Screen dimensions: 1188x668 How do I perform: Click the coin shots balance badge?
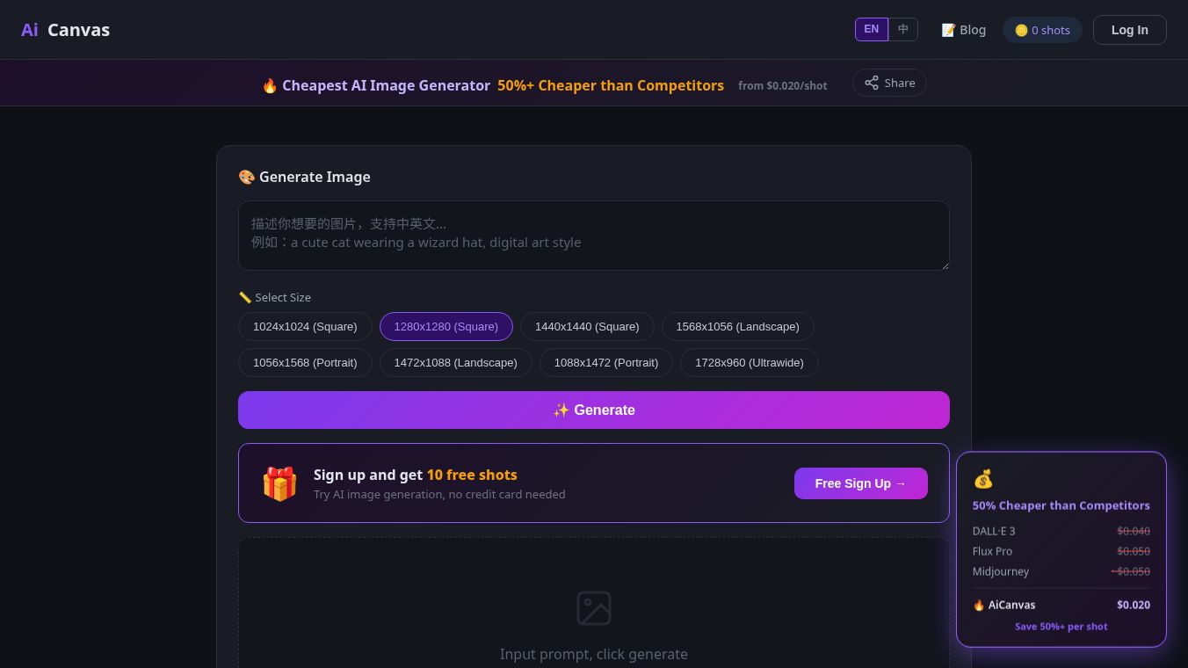tap(1042, 30)
